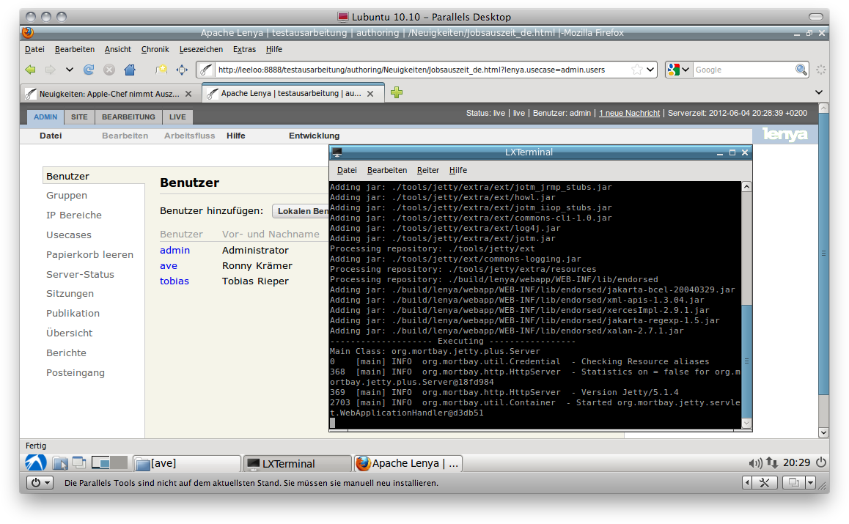849x524 pixels.
Task: Open a new tab with the green plus
Action: pyautogui.click(x=397, y=93)
